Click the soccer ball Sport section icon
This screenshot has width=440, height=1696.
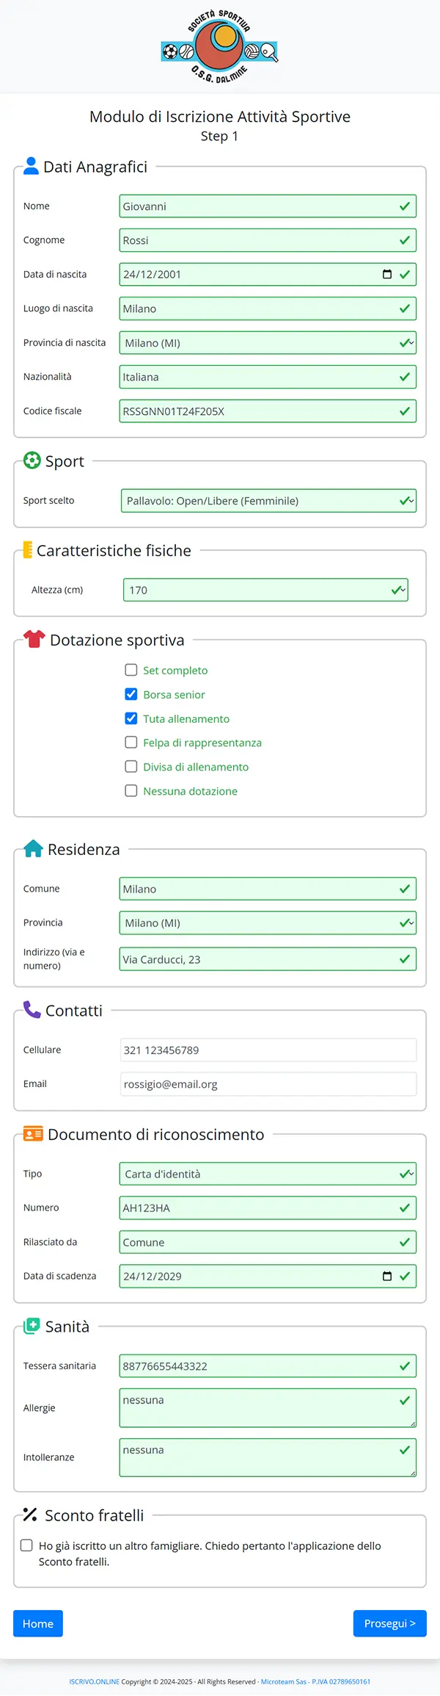pyautogui.click(x=32, y=461)
